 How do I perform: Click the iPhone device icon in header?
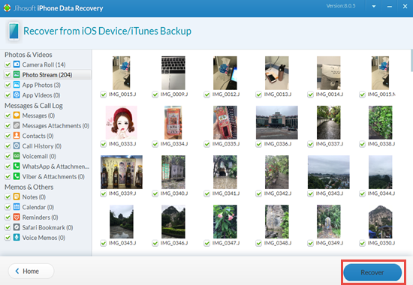(x=14, y=31)
